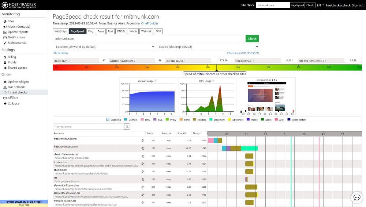Viewport: 366px width, 207px height.
Task: Switch to Ping check tab
Action: click(x=90, y=31)
